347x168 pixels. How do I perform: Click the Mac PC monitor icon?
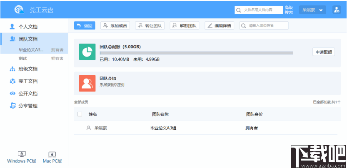point(52,154)
